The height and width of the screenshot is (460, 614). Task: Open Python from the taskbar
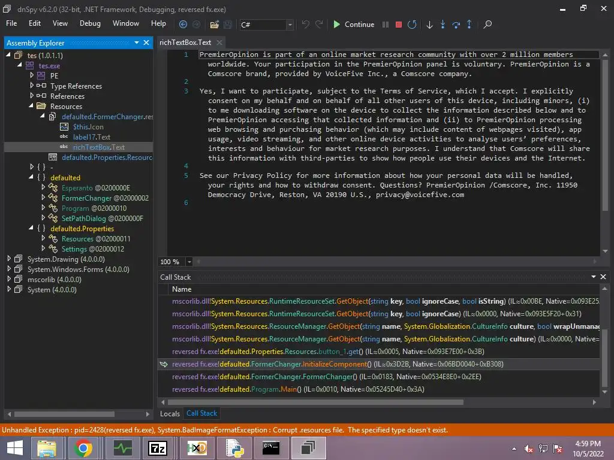(x=235, y=448)
